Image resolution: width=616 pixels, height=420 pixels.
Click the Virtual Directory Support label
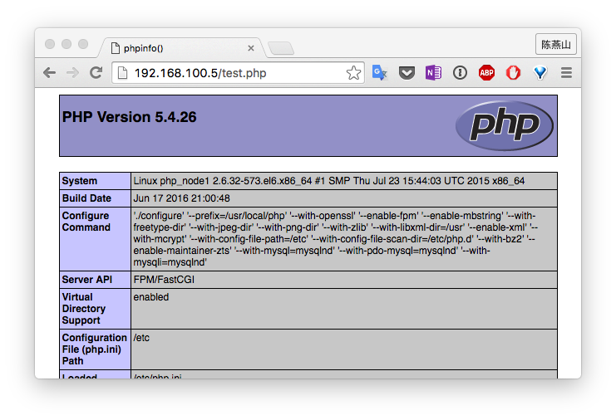pos(84,309)
